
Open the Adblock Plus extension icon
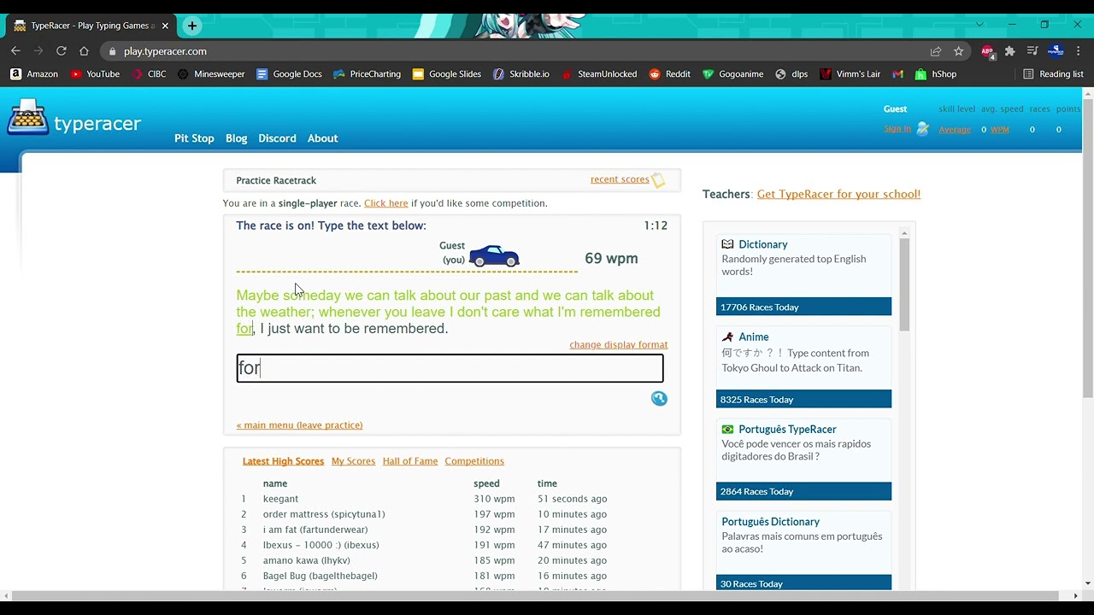click(987, 51)
